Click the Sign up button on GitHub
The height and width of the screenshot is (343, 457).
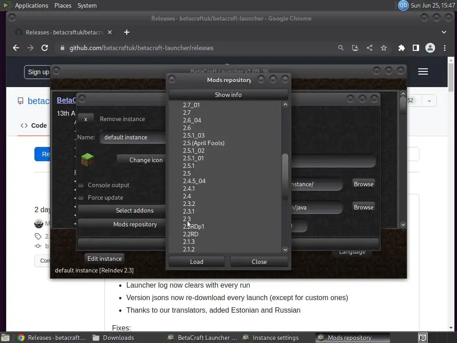38,72
